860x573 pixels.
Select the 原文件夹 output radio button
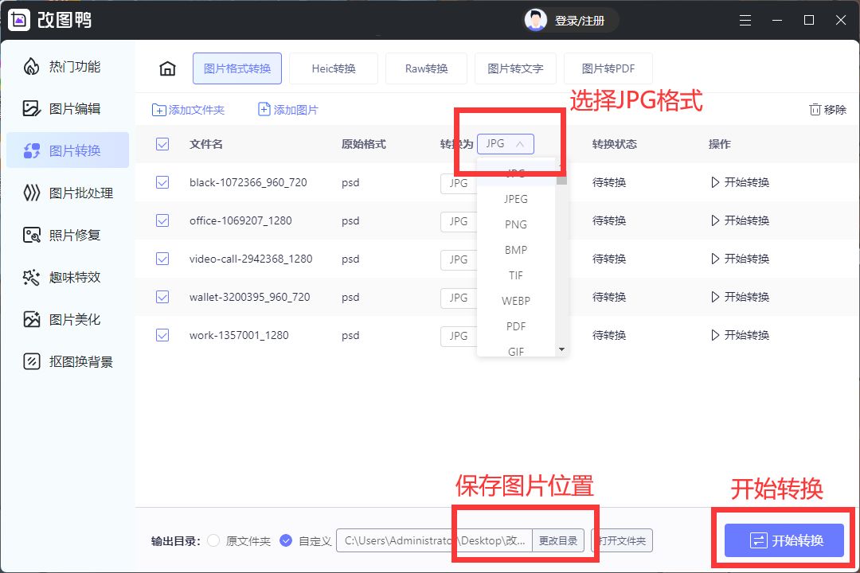[x=213, y=540]
